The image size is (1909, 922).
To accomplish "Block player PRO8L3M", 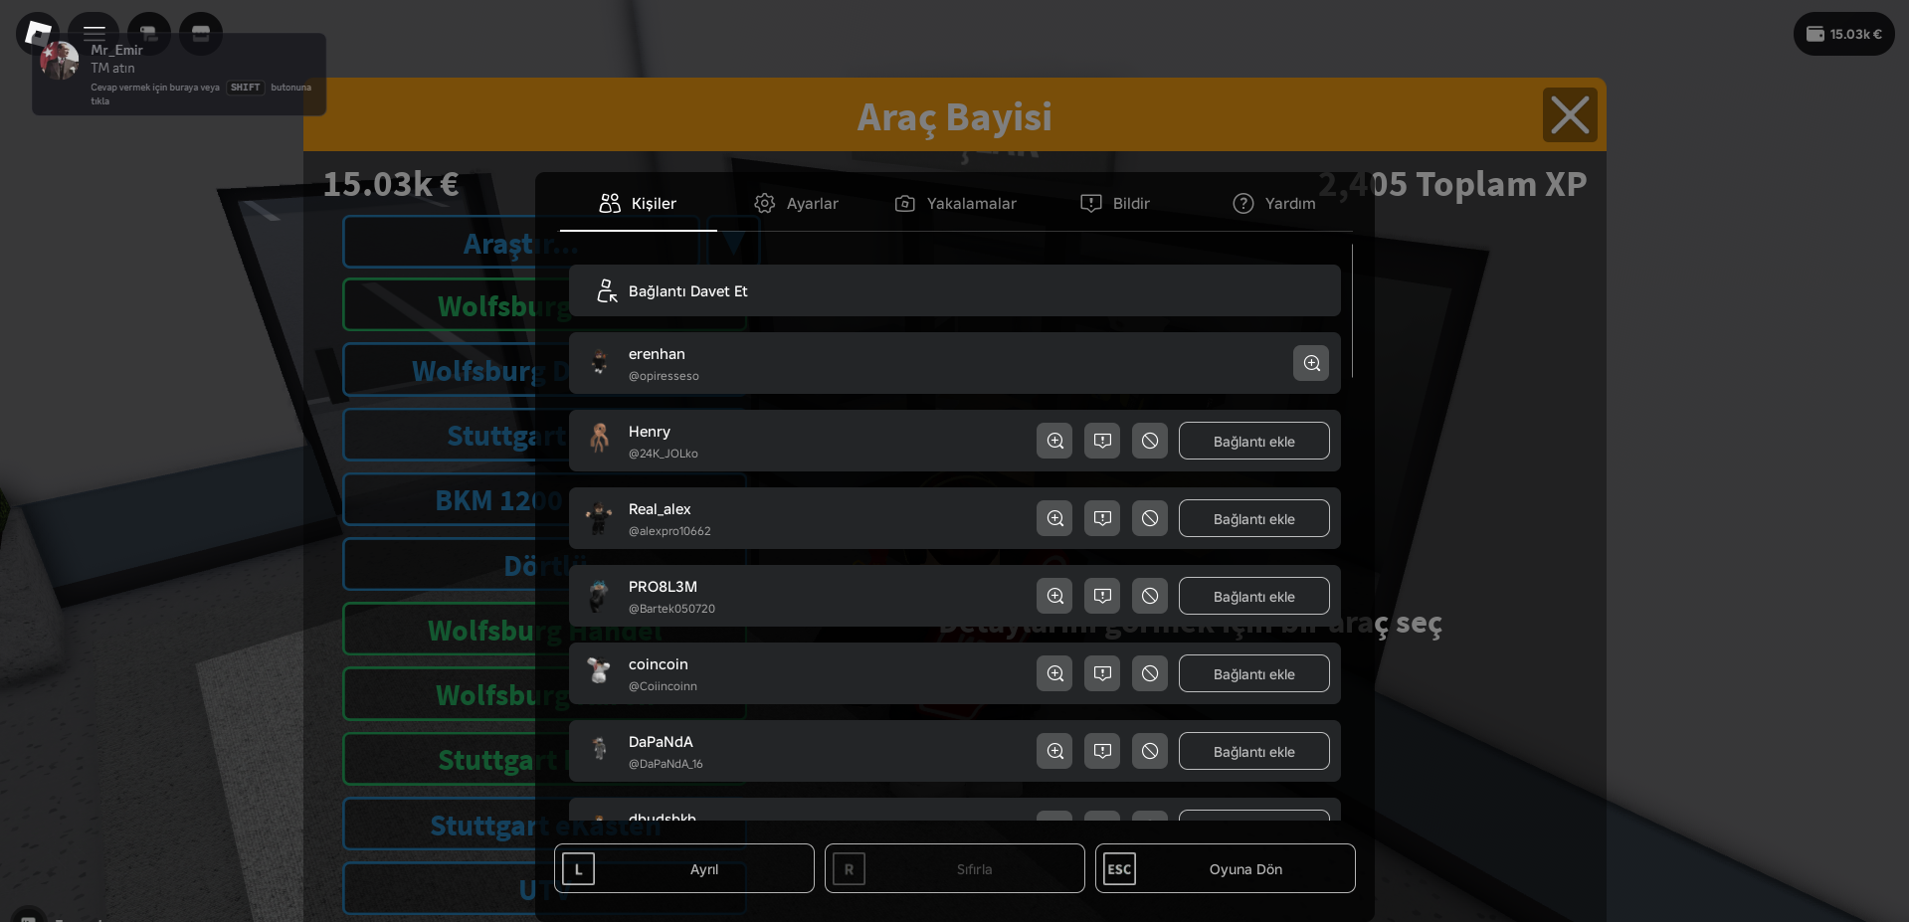I will pos(1150,596).
